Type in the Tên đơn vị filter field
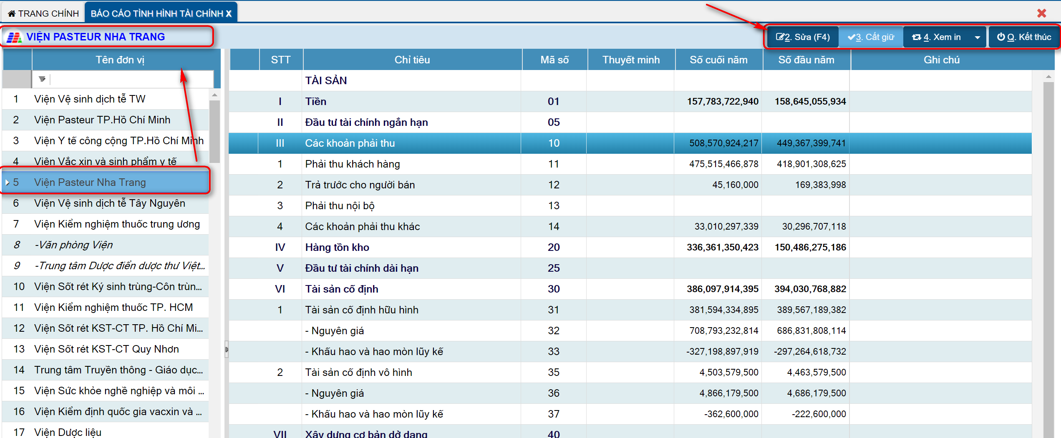The image size is (1061, 438). coord(131,79)
